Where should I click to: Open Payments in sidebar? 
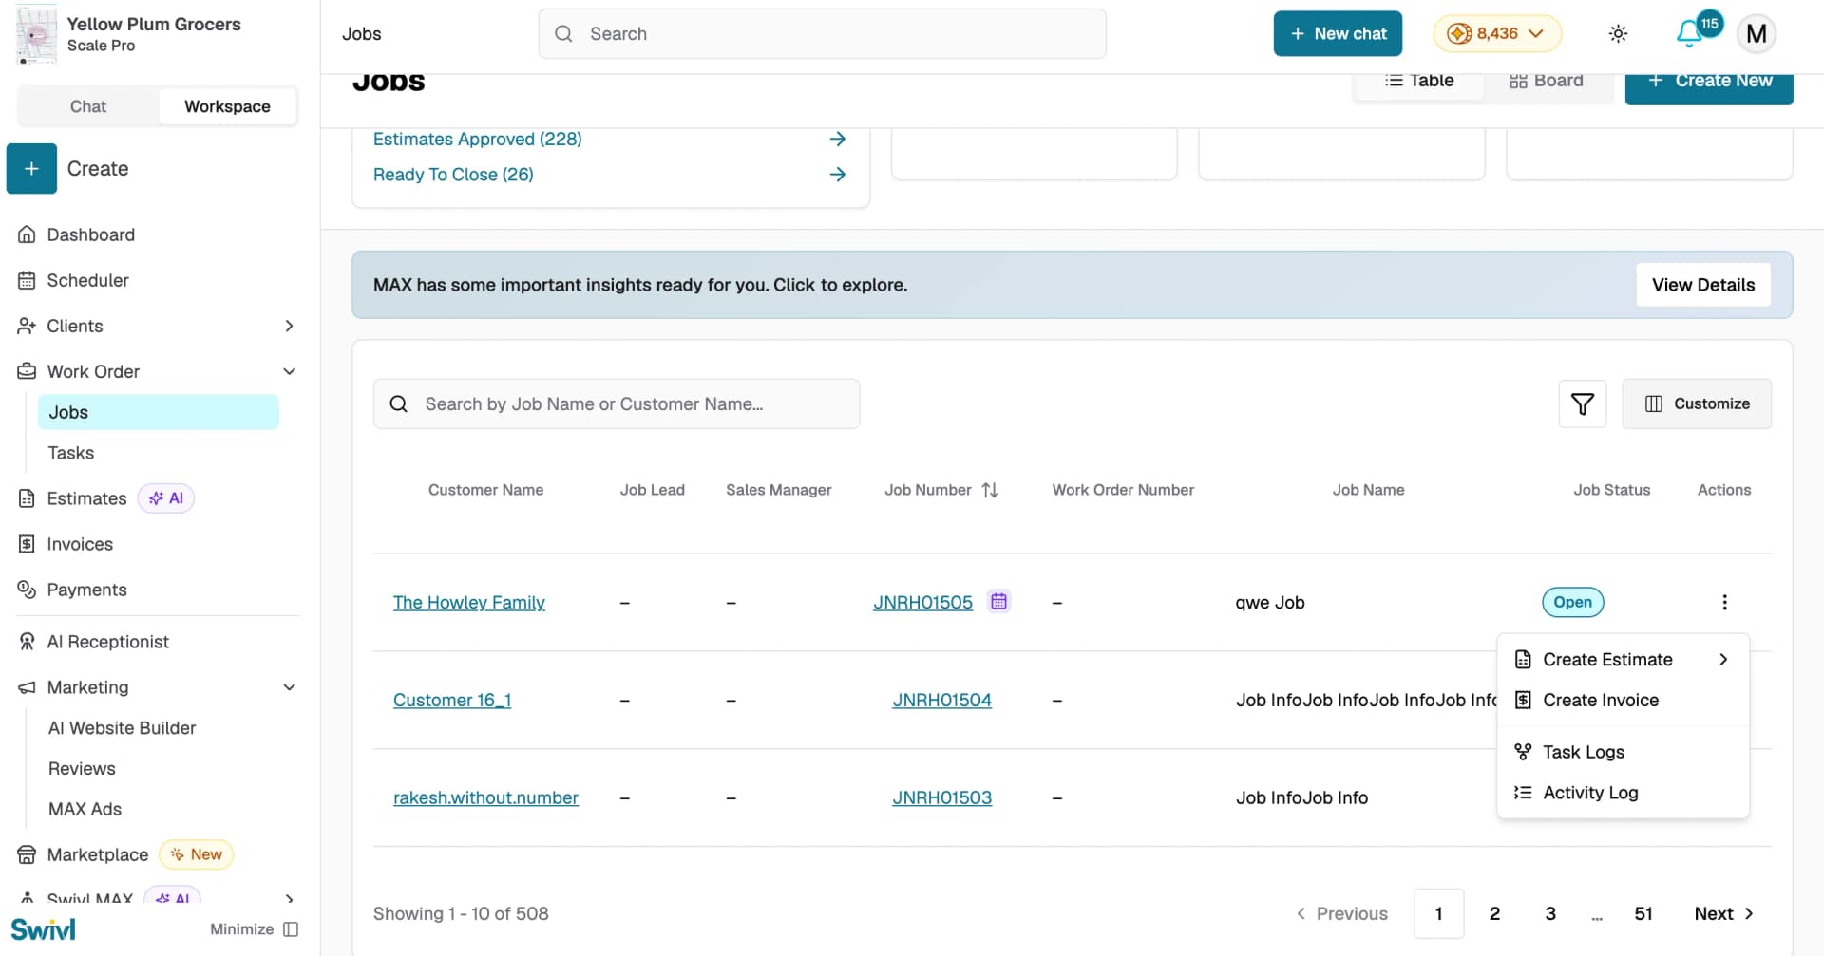pyautogui.click(x=86, y=590)
